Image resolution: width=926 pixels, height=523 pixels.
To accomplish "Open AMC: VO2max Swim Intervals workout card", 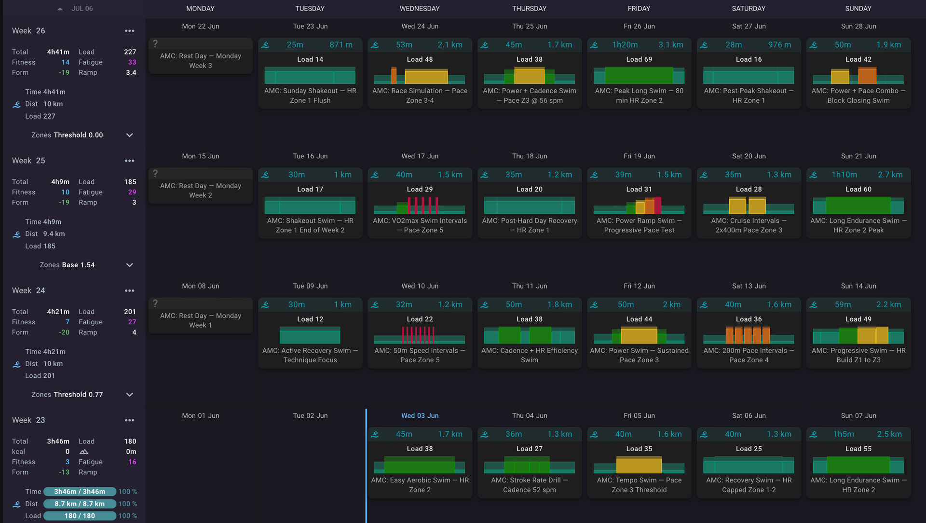I will 420,203.
